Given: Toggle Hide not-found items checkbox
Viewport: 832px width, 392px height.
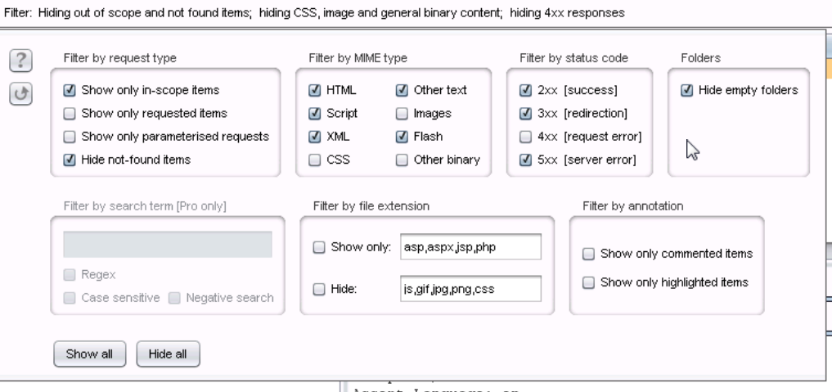Looking at the screenshot, I should point(70,160).
